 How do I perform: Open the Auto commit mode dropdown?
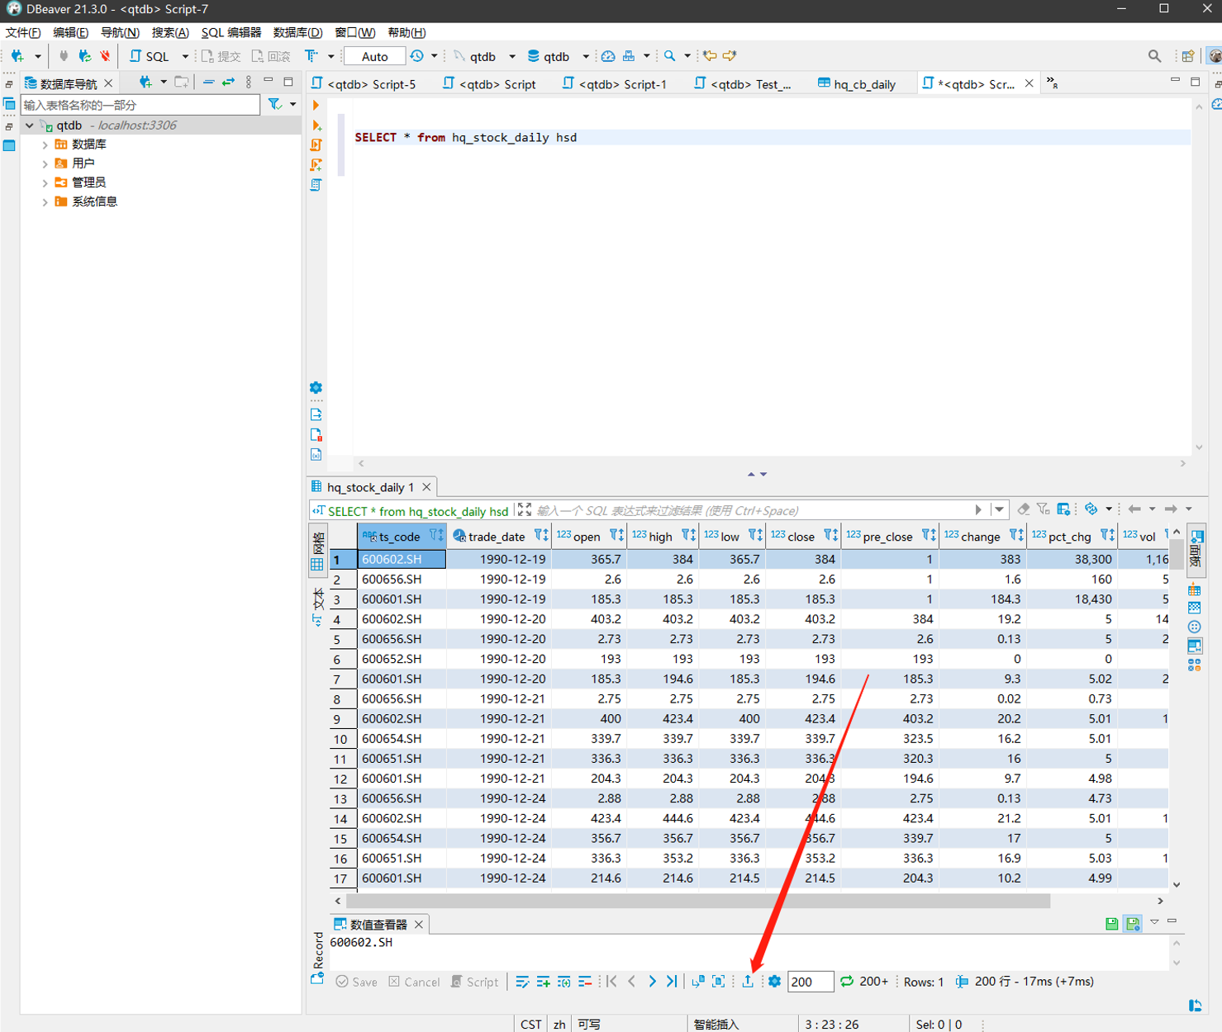pos(374,56)
